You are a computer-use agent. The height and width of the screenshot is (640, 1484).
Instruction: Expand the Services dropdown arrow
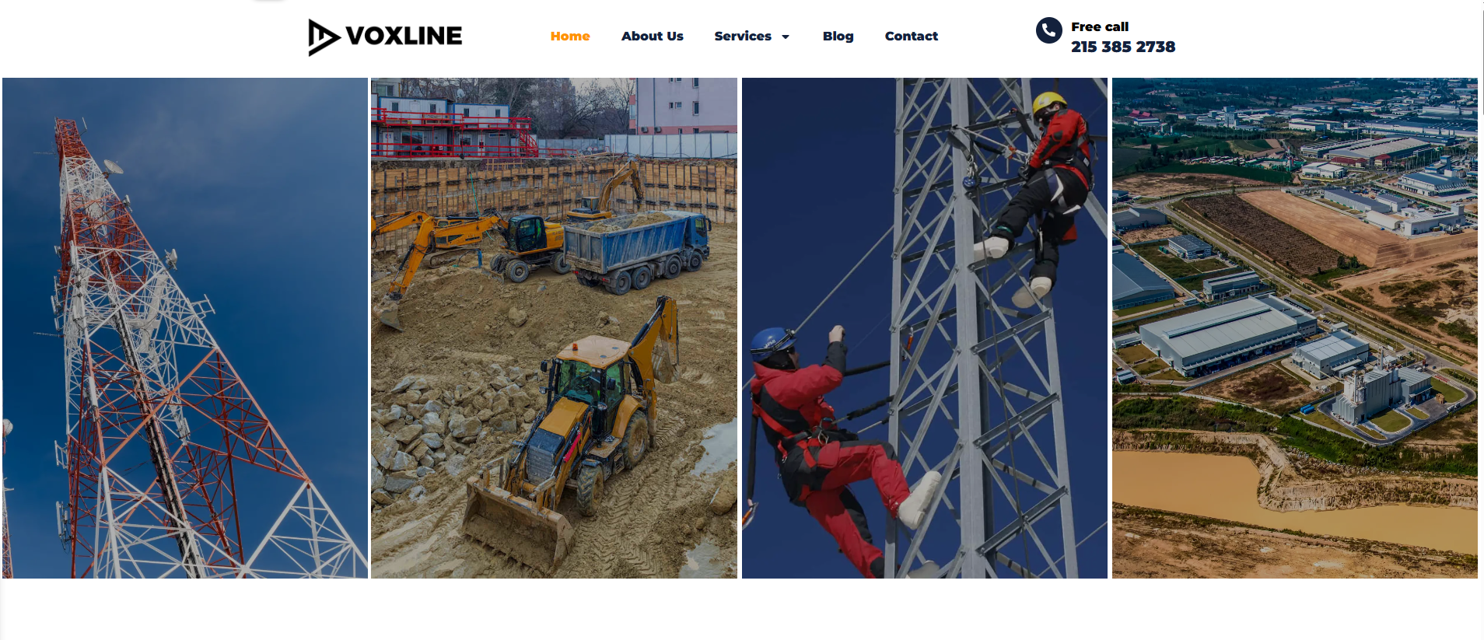tap(786, 37)
